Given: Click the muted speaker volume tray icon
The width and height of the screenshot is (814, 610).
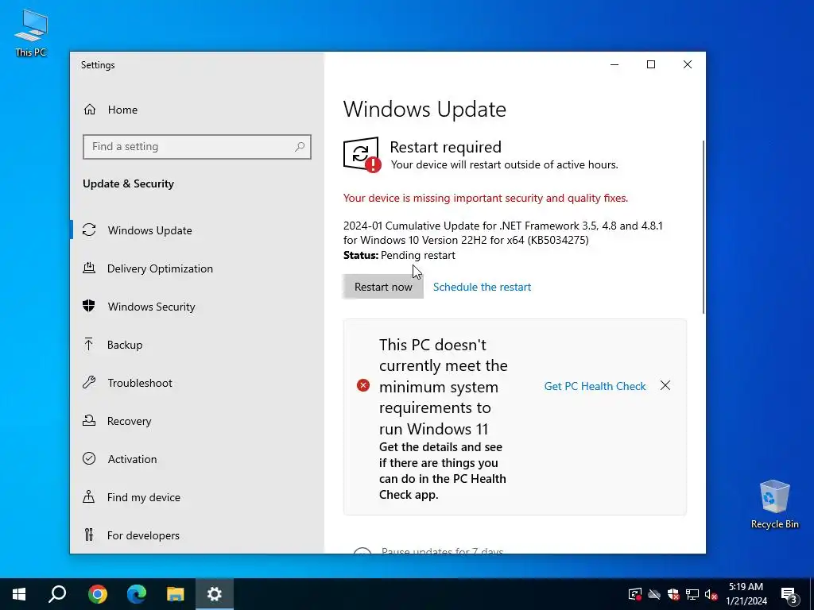Looking at the screenshot, I should coord(711,594).
